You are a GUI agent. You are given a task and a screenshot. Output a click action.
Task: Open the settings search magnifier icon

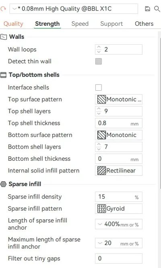coord(157,9)
